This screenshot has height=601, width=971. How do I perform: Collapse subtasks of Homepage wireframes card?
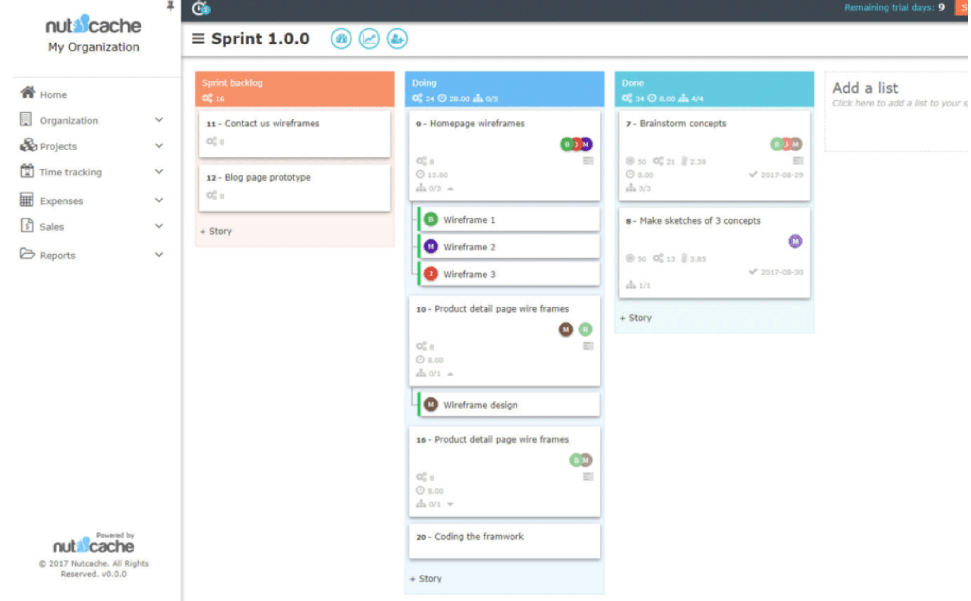click(x=450, y=188)
